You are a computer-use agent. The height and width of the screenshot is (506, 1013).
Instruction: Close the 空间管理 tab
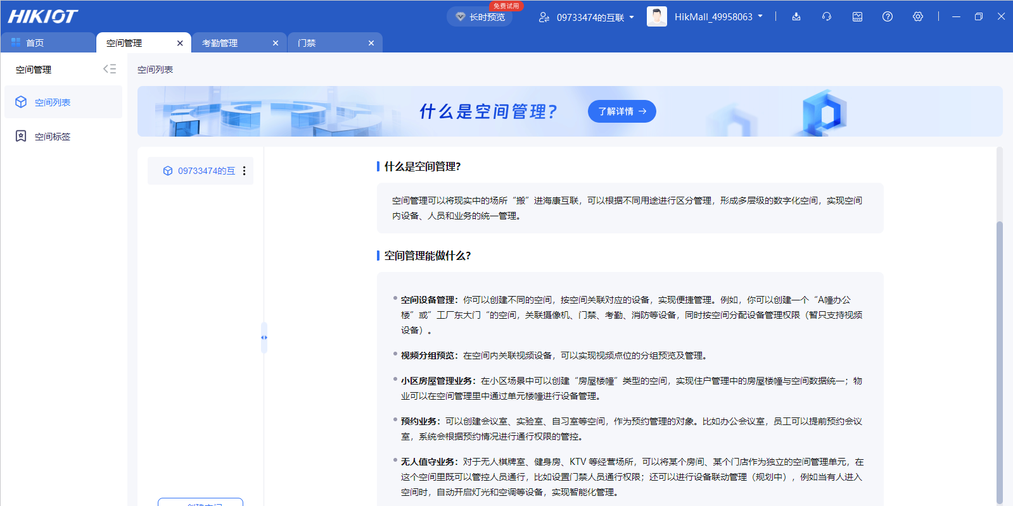click(180, 43)
